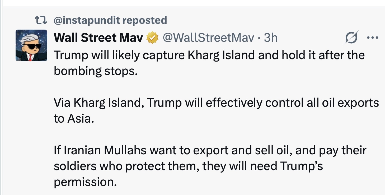Click the Wall Street Mav display name
The image size is (385, 195).
98,38
